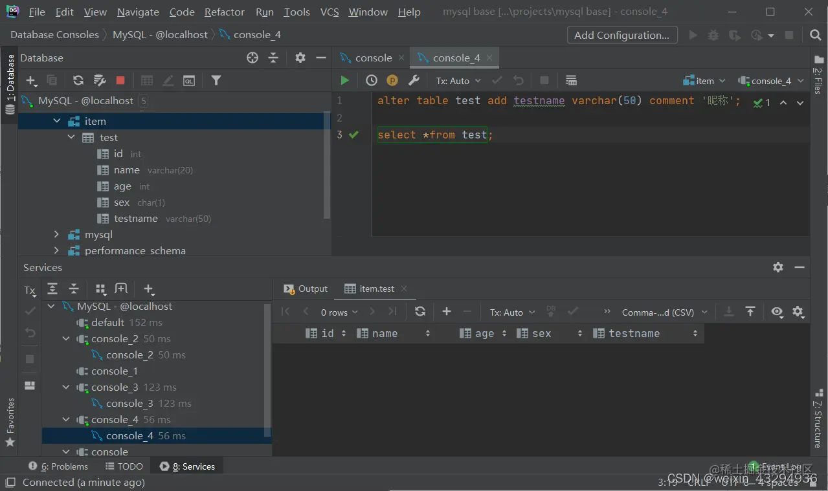Open the Jump to Query Console icon

point(189,80)
